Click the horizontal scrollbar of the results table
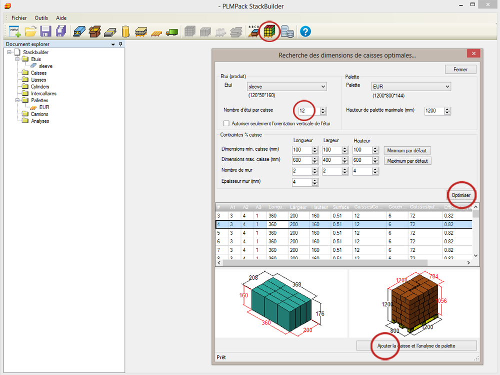 click(325, 262)
